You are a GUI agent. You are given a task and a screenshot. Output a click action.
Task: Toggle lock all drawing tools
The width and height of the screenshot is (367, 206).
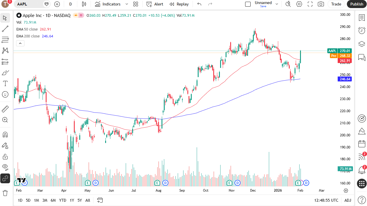click(x=5, y=157)
